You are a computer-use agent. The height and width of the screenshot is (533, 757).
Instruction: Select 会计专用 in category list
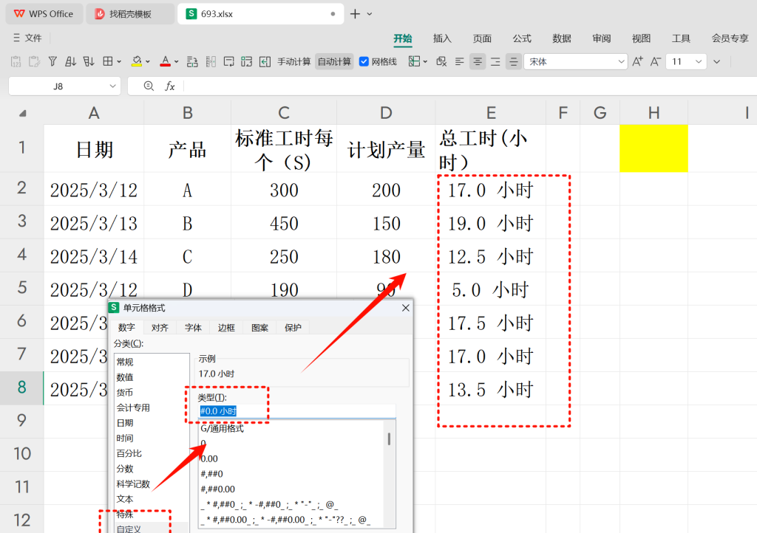pos(133,408)
